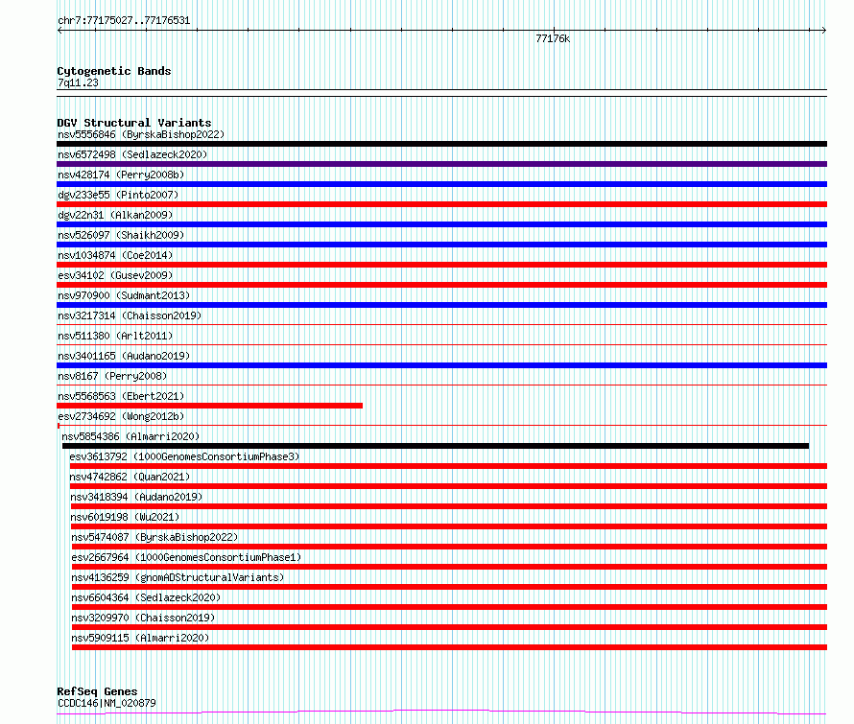Select the black nsv5854386 Almarri2020 bar
The width and height of the screenshot is (854, 724).
pyautogui.click(x=436, y=446)
